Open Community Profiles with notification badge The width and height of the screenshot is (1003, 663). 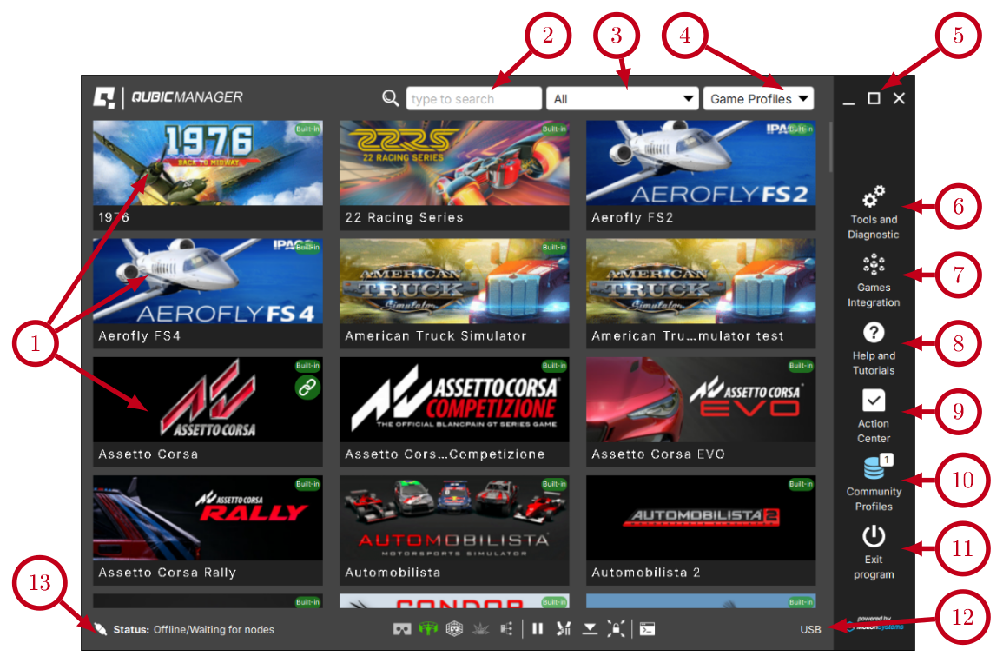coord(874,483)
